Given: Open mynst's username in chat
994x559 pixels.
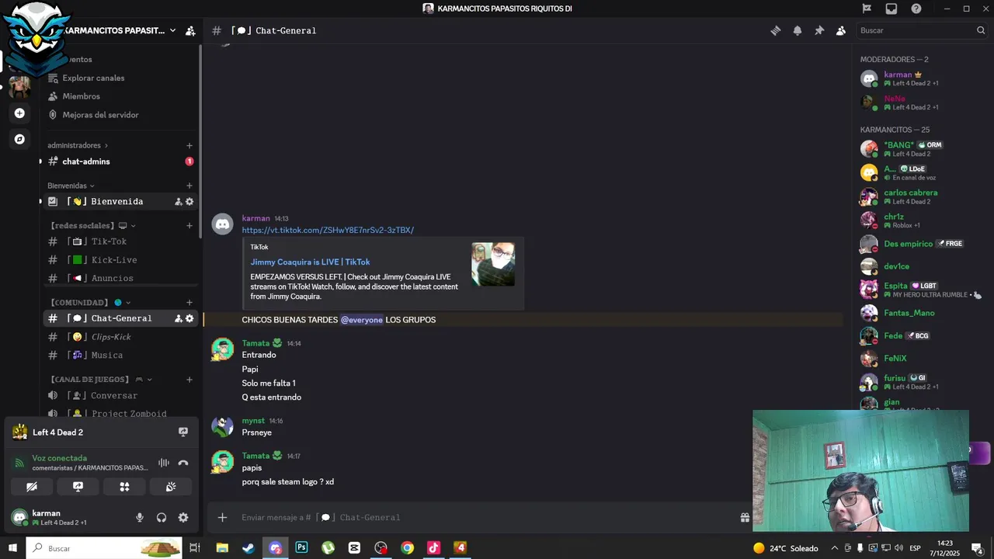Looking at the screenshot, I should click(253, 421).
